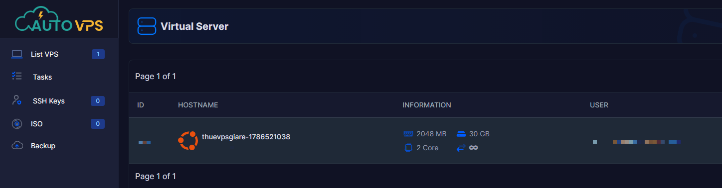Image resolution: width=722 pixels, height=188 pixels.
Task: Click the checklist icon beside Tasks
Action: pyautogui.click(x=17, y=76)
